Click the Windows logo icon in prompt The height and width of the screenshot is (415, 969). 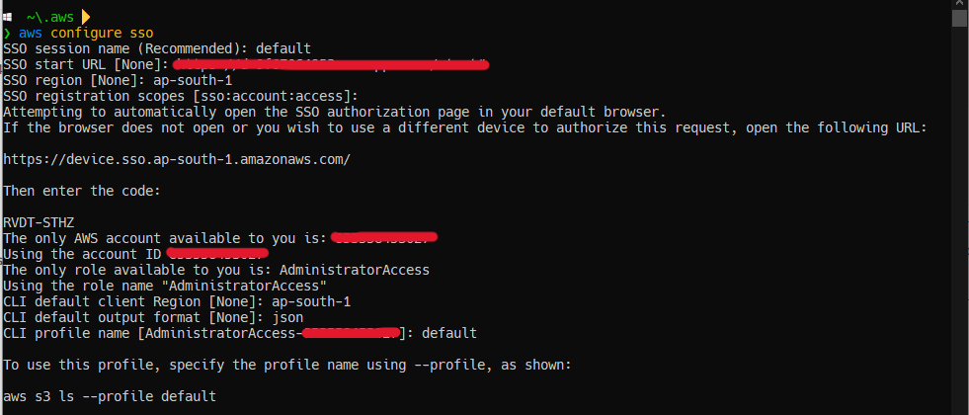[8, 17]
